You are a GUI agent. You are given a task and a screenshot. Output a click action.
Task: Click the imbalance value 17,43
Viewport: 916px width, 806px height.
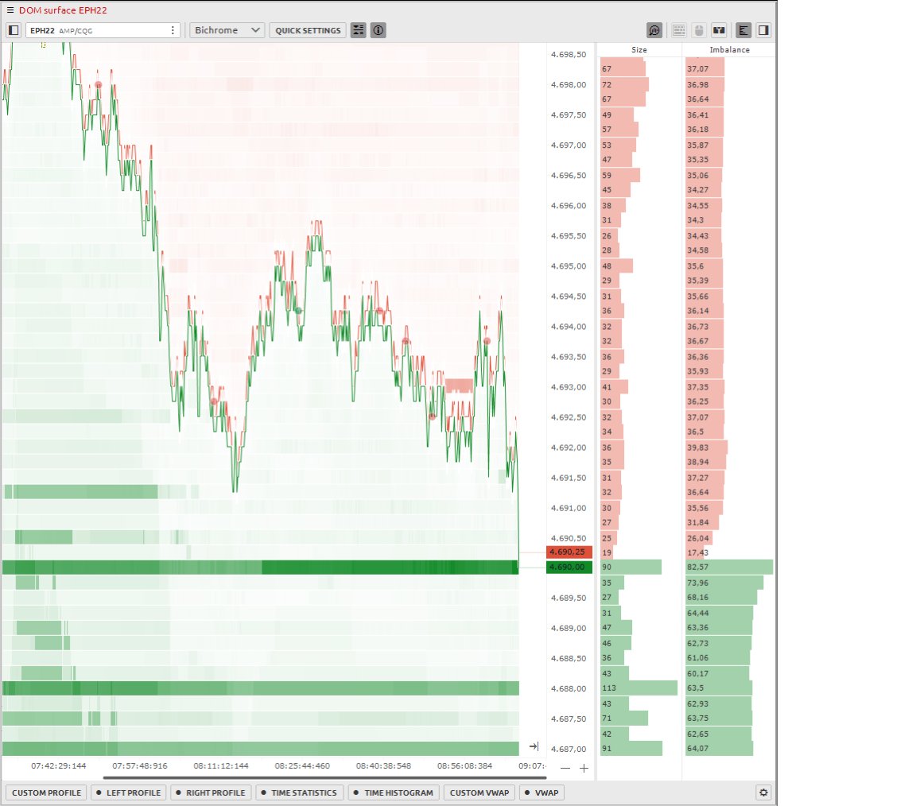coord(697,552)
